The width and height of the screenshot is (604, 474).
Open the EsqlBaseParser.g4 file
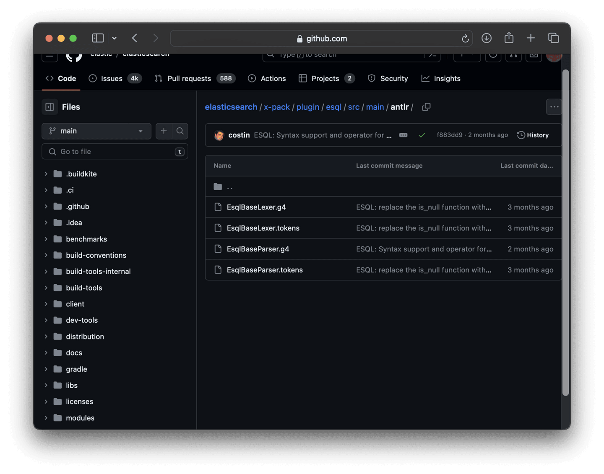pyautogui.click(x=258, y=249)
